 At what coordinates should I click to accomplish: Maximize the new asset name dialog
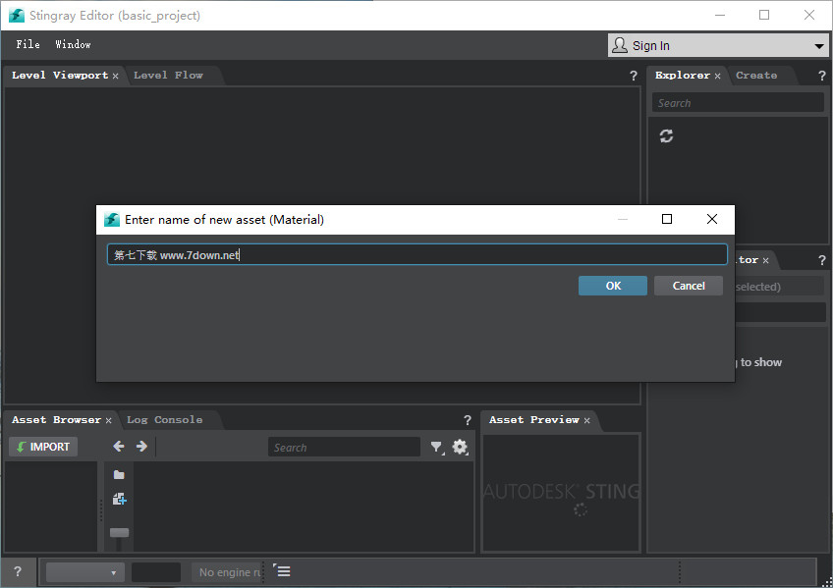click(667, 219)
